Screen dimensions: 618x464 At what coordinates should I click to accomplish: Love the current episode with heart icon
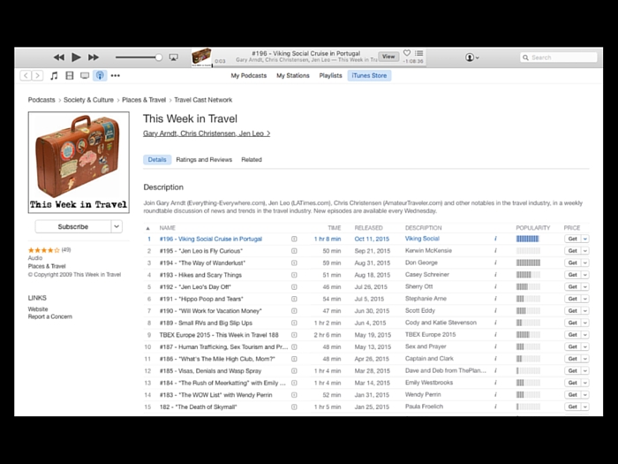(x=407, y=53)
